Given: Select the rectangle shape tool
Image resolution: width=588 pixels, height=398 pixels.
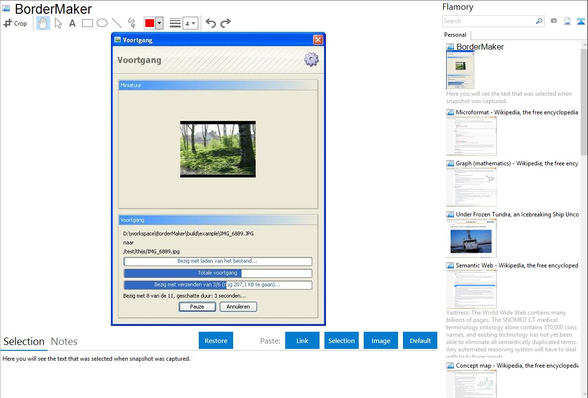Looking at the screenshot, I should 87,23.
